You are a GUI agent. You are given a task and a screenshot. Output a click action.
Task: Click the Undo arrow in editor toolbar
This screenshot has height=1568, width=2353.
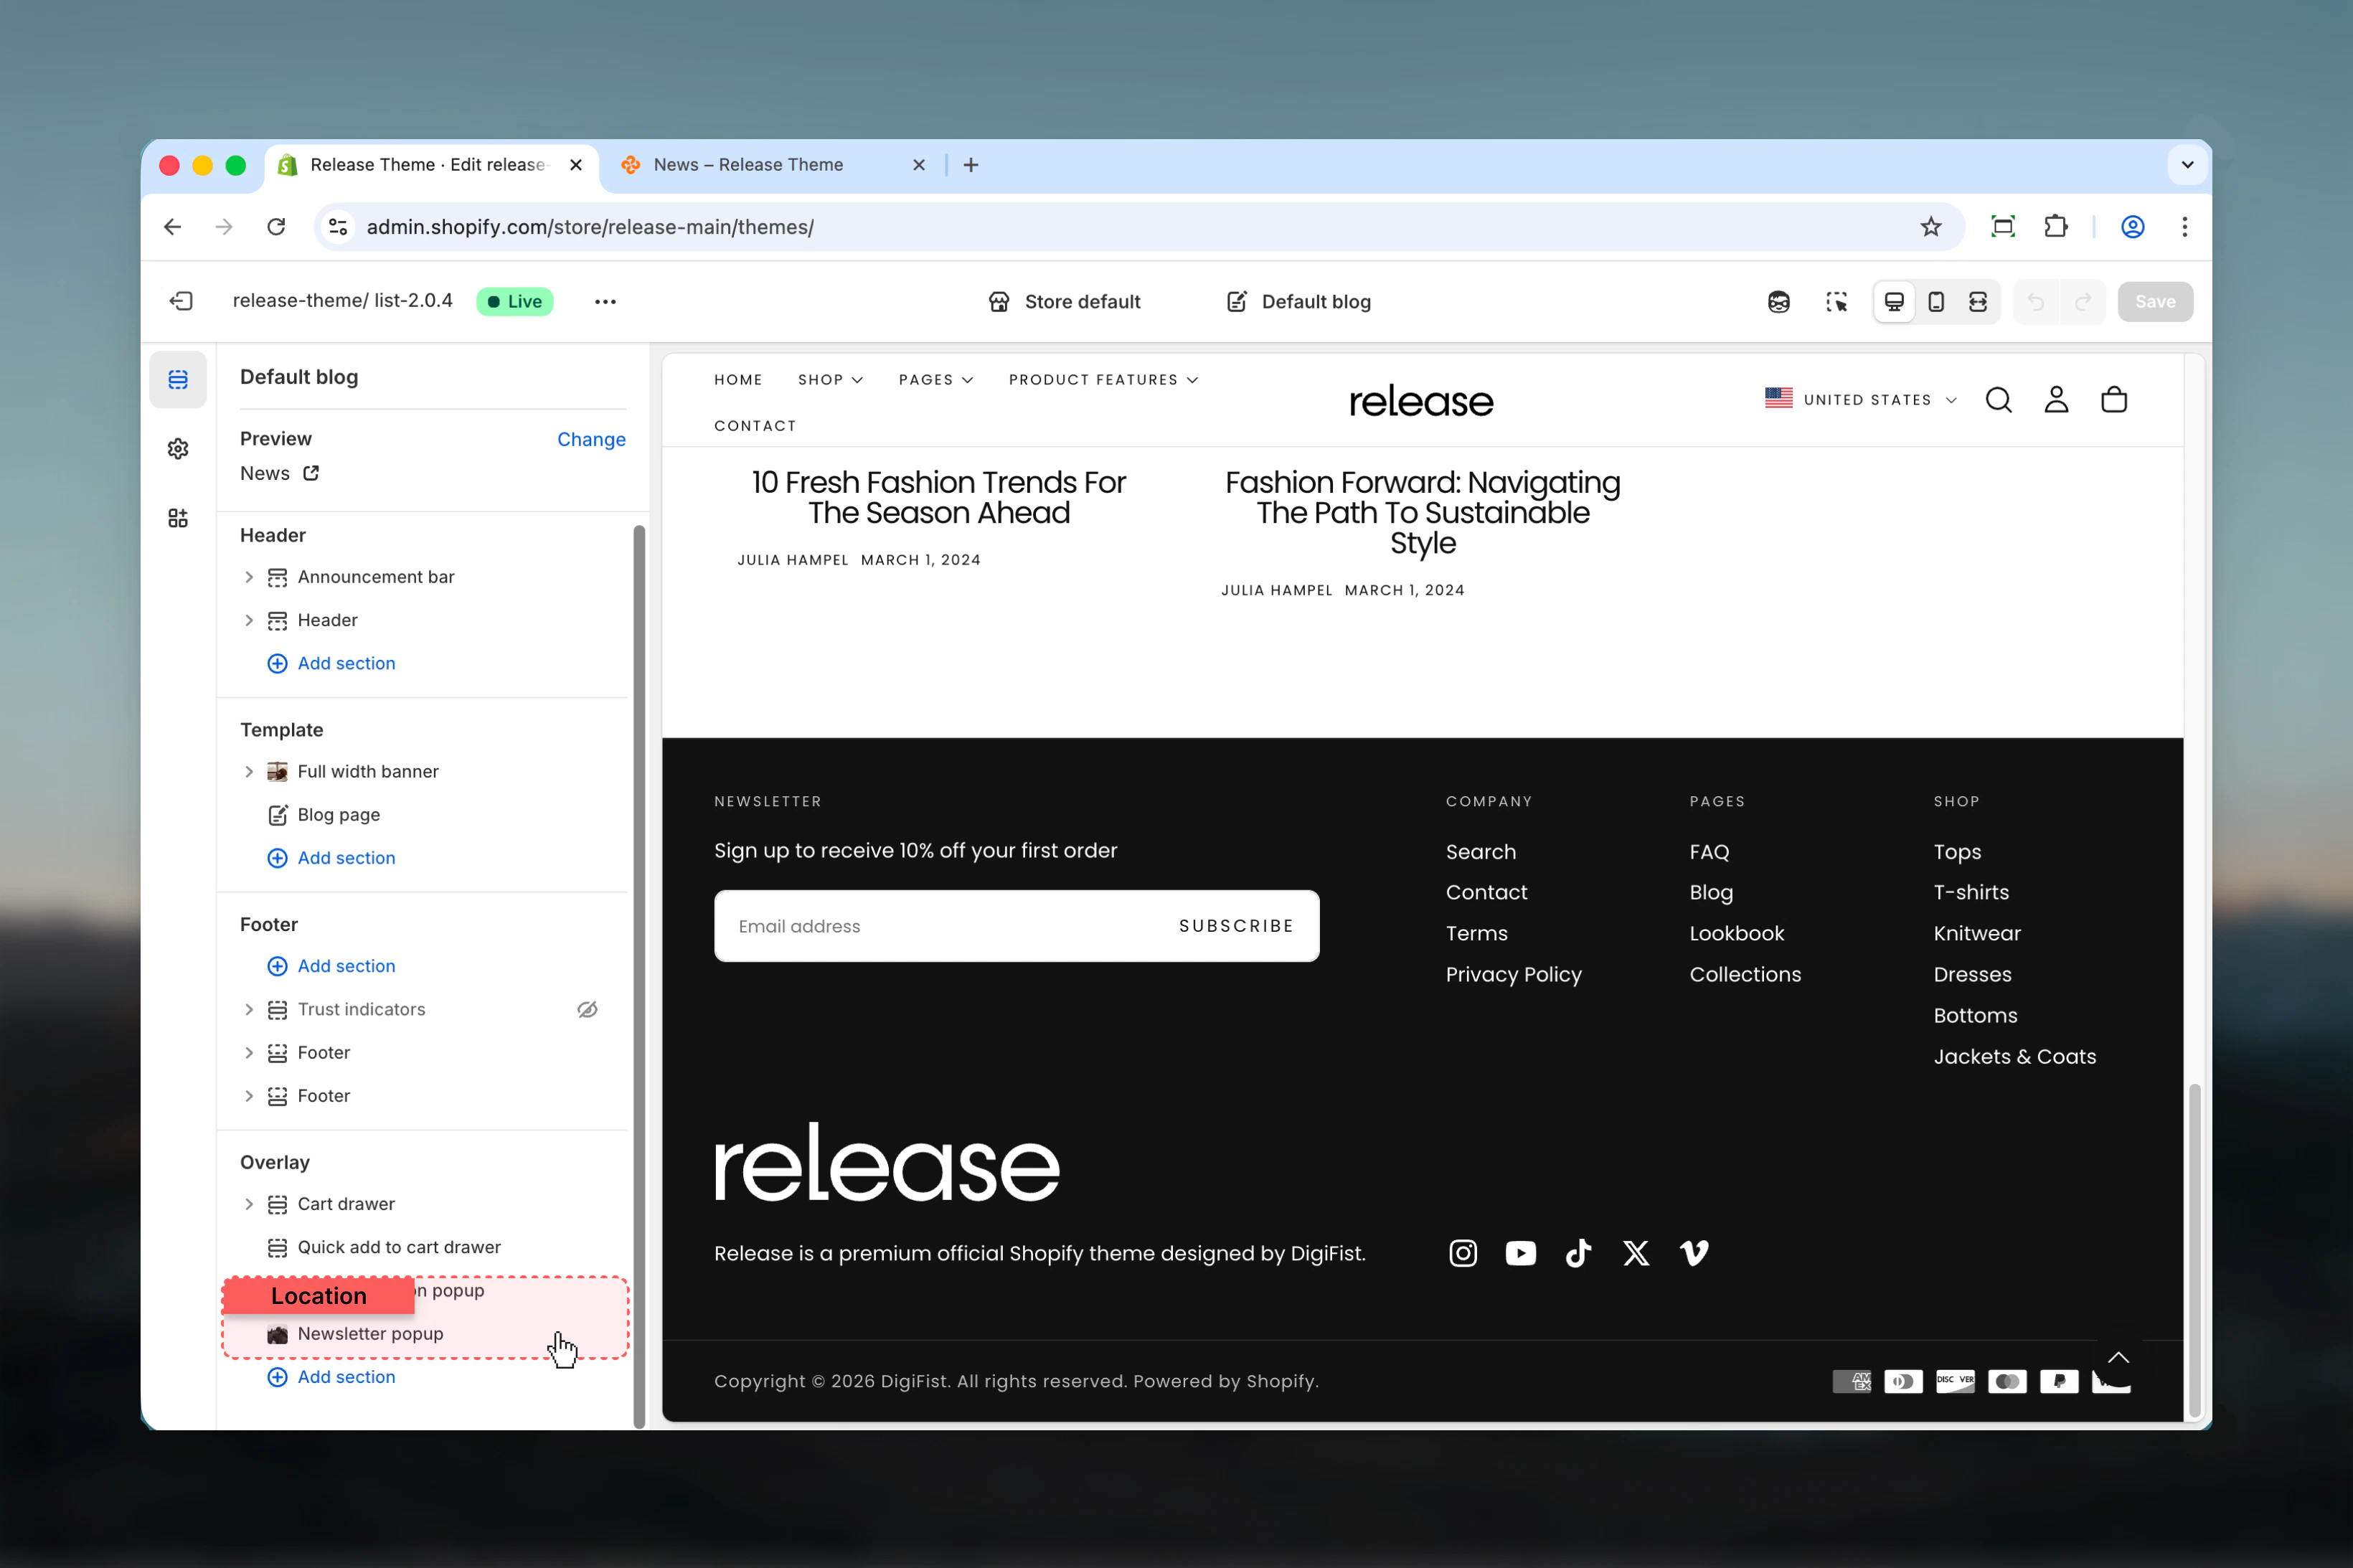pos(2035,301)
